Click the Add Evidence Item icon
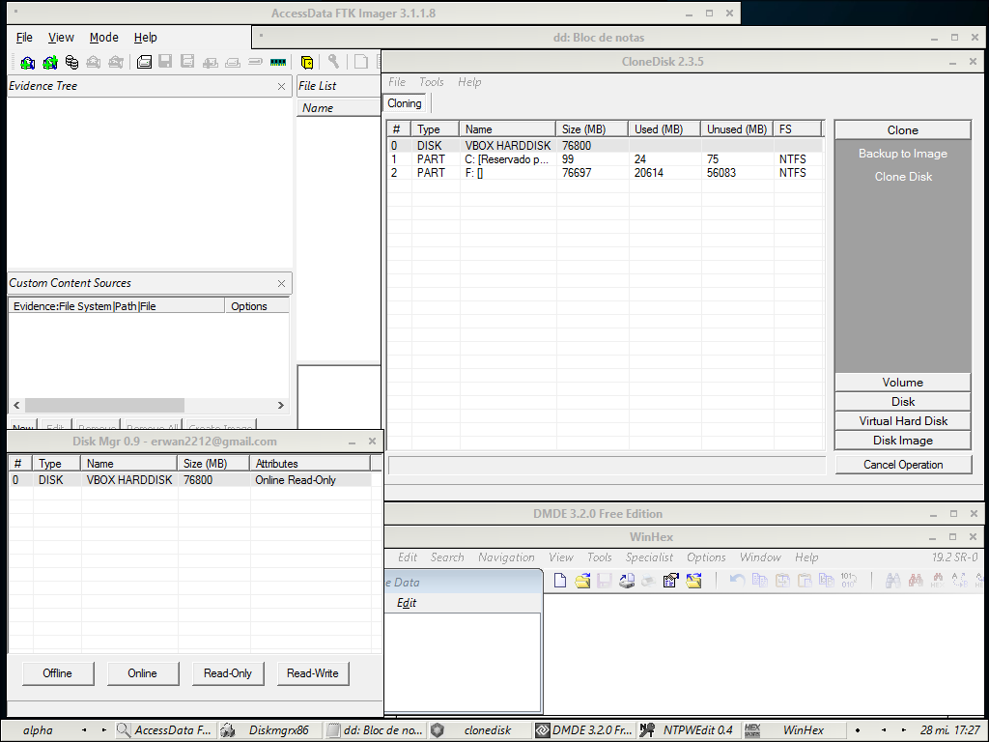989x742 pixels. pos(27,63)
